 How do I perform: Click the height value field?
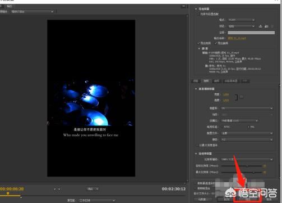pos(226,101)
